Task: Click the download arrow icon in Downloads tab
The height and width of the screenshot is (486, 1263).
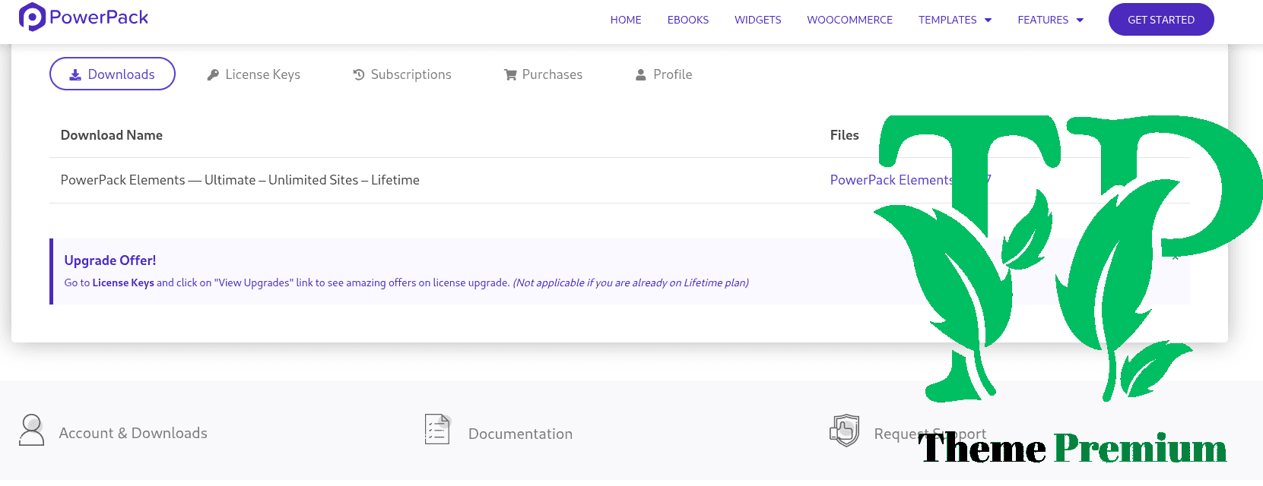Action: tap(75, 74)
